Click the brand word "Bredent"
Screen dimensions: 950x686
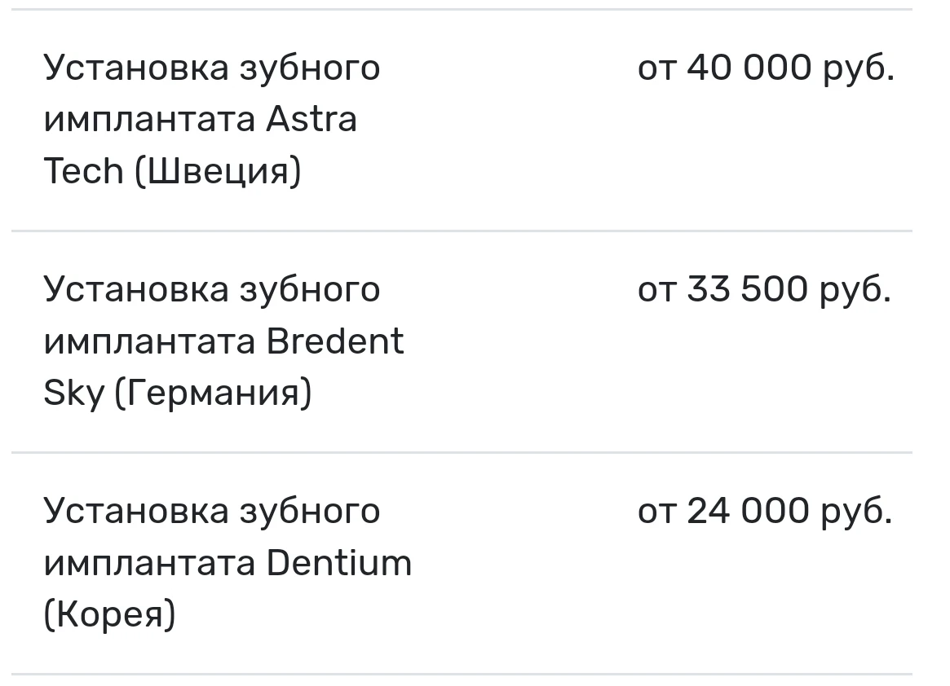[334, 341]
